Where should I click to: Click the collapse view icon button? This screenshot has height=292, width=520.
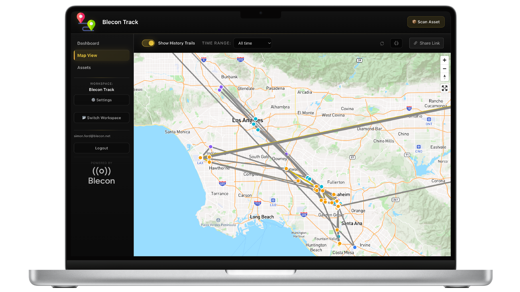click(396, 43)
